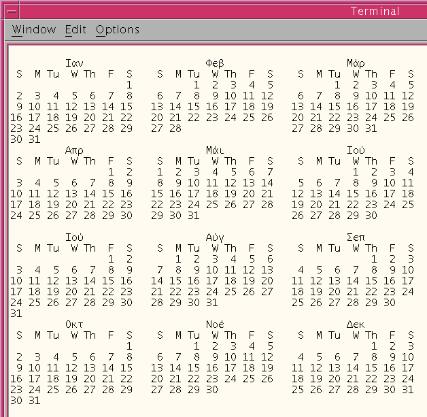The width and height of the screenshot is (427, 417).
Task: Click the Μάρ month heading
Action: click(x=356, y=63)
